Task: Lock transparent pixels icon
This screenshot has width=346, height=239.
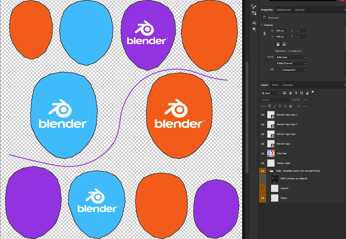Action: 270,106
